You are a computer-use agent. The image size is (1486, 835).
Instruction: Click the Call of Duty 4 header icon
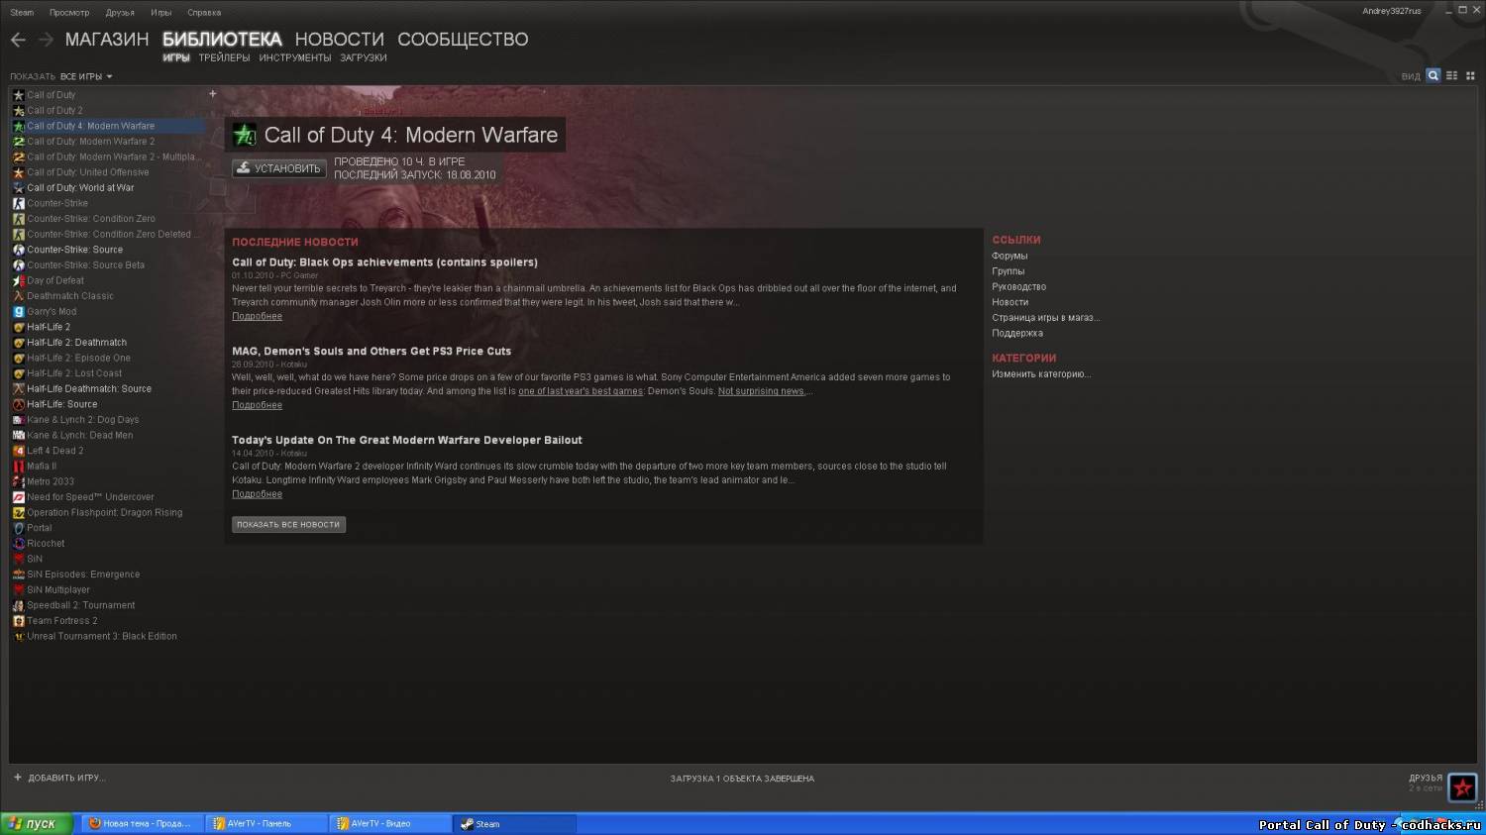[245, 135]
